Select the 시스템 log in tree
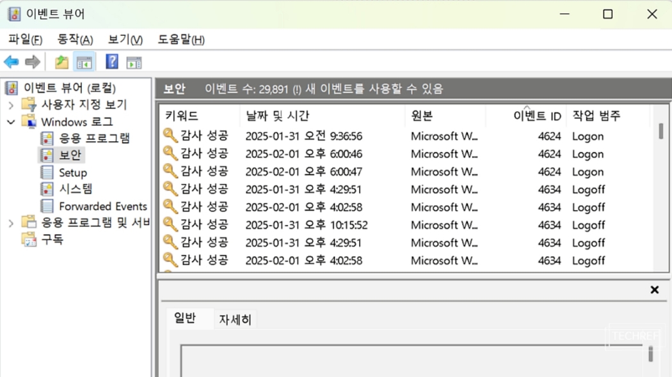This screenshot has width=672, height=377. [x=76, y=188]
